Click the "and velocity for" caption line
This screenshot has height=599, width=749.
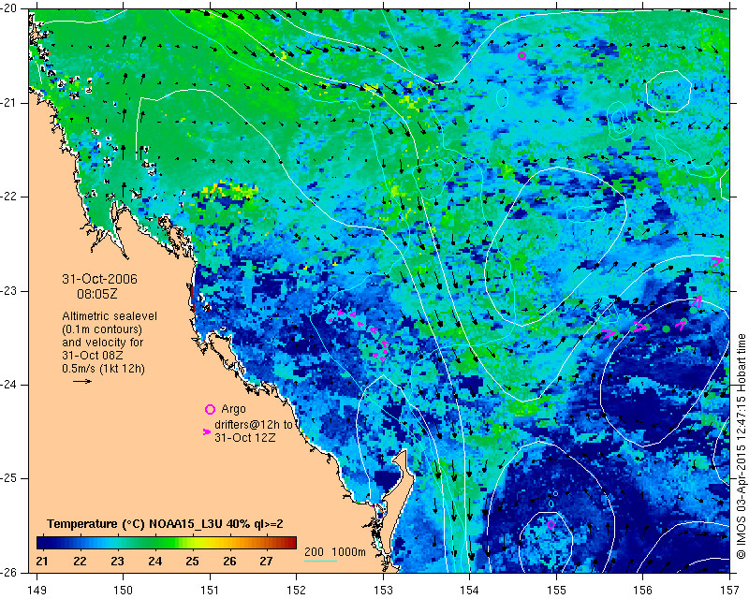point(103,343)
